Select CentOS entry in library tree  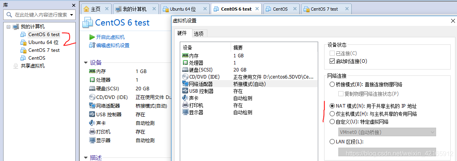point(37,58)
